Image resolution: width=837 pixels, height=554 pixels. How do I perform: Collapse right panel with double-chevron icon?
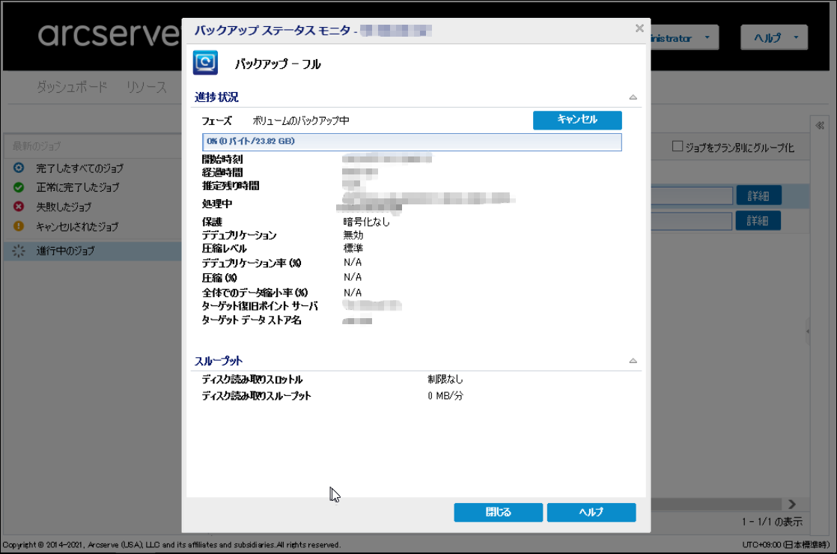820,126
